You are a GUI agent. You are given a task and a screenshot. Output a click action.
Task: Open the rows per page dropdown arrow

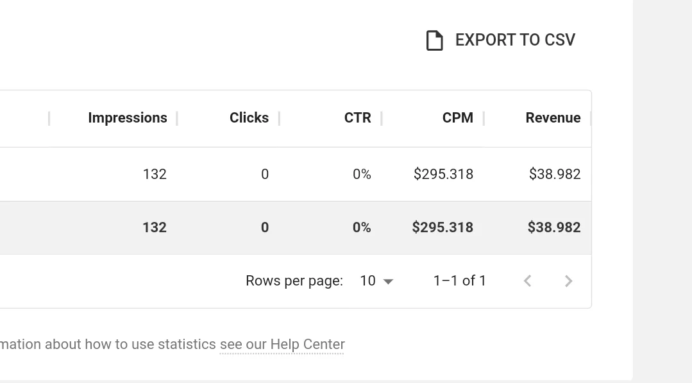point(388,282)
